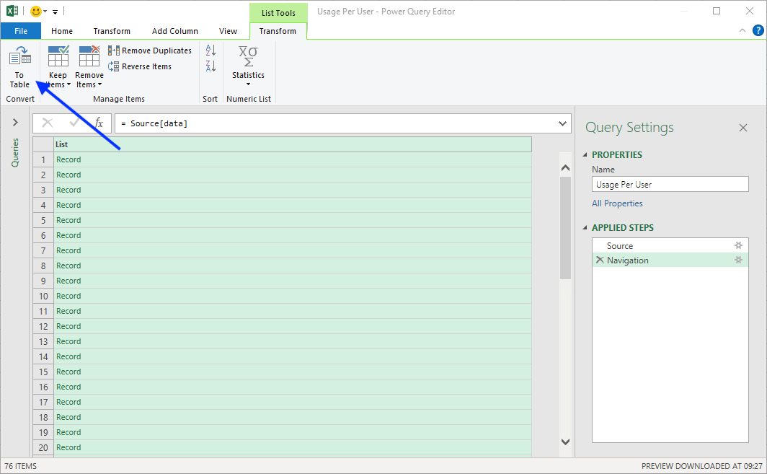Click Preview Downloaded status text
The image size is (767, 474).
click(702, 466)
